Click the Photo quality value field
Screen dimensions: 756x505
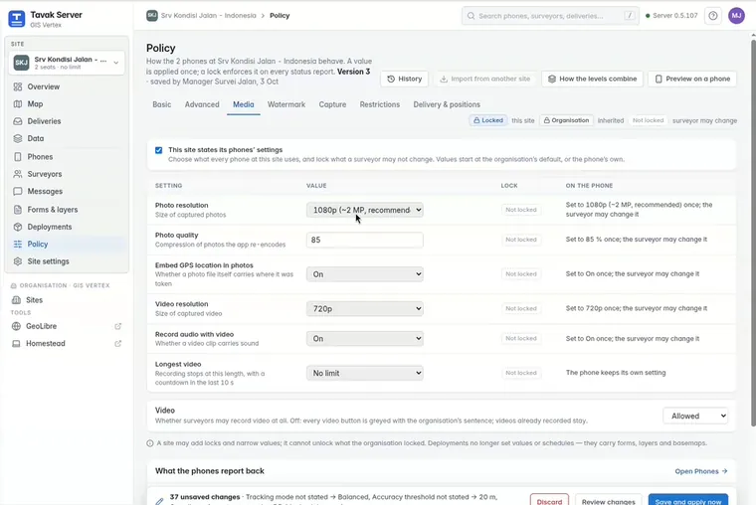pos(364,240)
